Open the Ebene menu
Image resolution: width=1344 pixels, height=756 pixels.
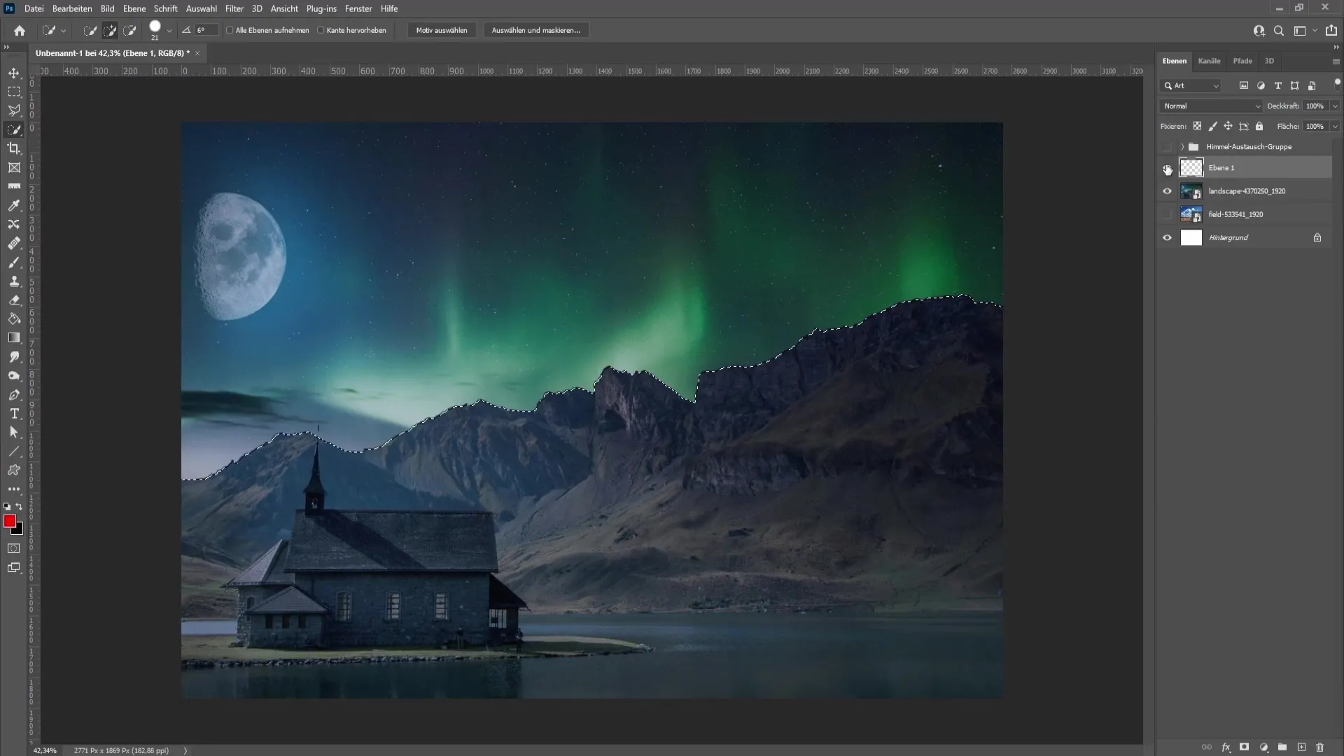(x=134, y=8)
